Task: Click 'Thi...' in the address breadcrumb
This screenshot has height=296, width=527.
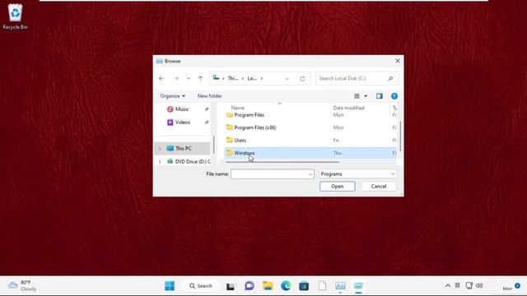Action: [232, 79]
